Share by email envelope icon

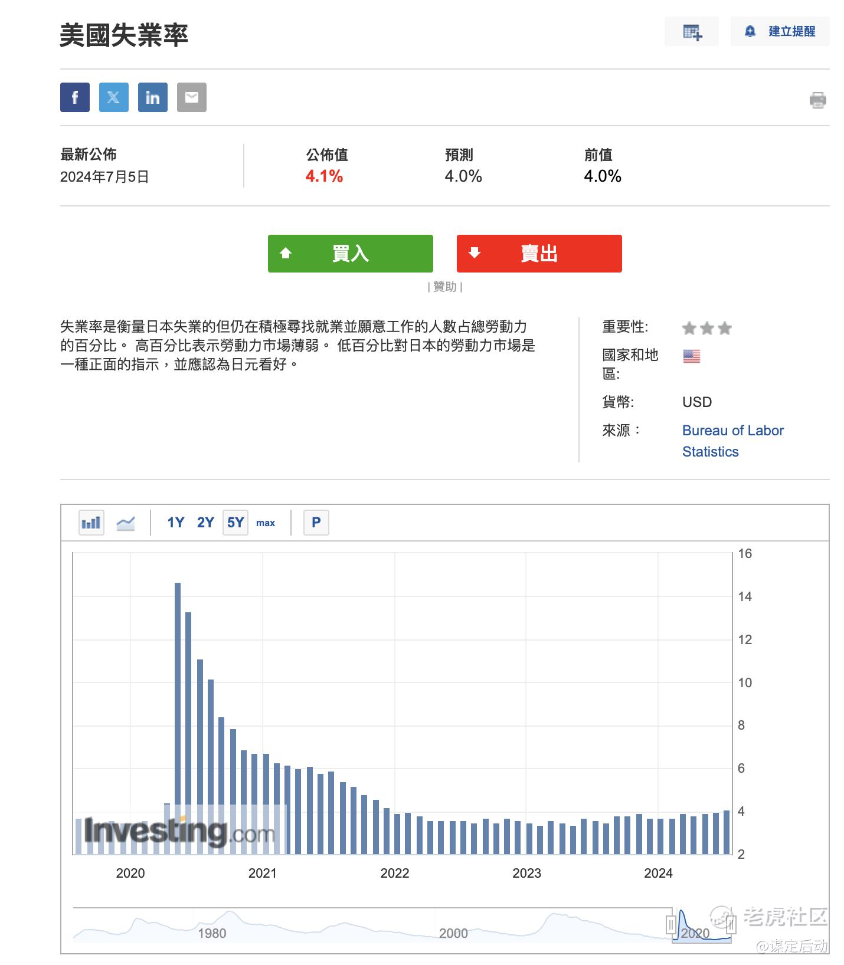[x=192, y=97]
